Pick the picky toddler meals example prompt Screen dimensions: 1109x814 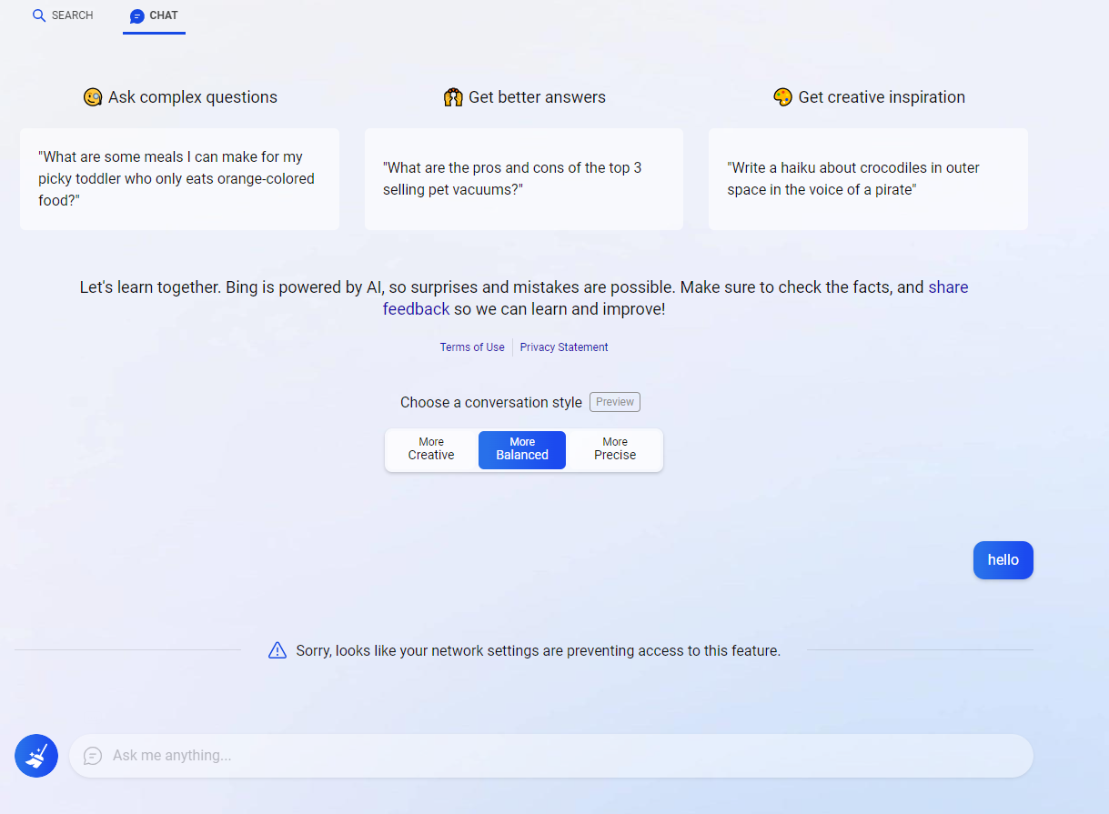pyautogui.click(x=179, y=178)
